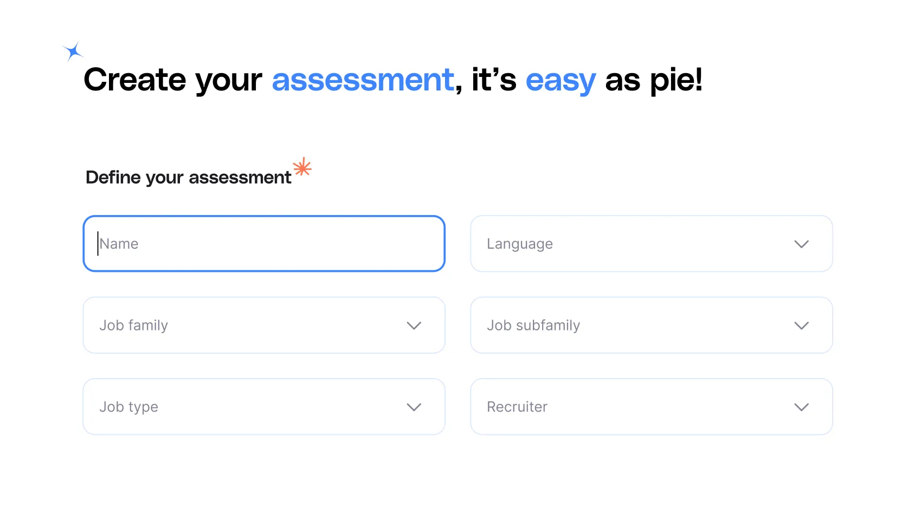Click "Create your" headline text
This screenshot has height=507, width=915.
tap(172, 80)
